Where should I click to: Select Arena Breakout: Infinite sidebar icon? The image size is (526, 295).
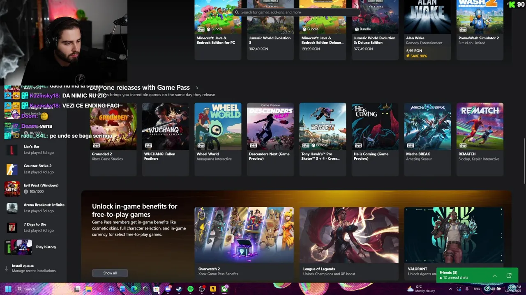click(12, 208)
